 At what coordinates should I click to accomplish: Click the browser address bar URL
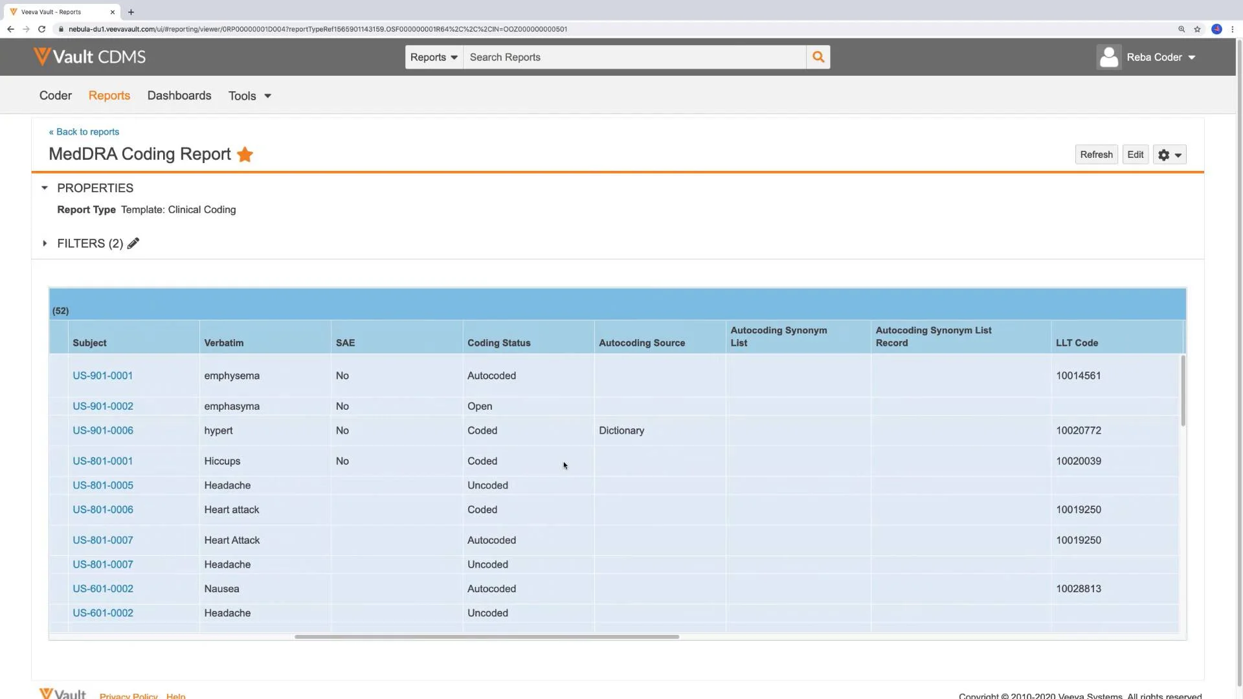coord(318,29)
